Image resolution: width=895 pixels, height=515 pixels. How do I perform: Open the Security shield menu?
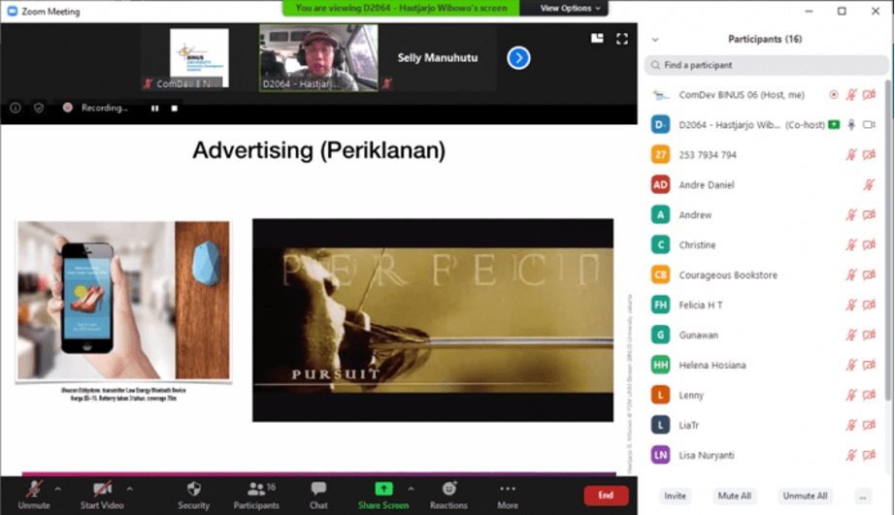(193, 495)
